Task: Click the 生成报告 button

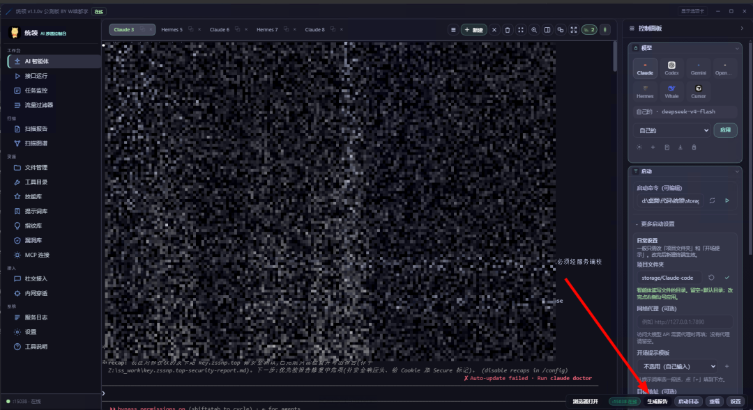Action: click(x=657, y=402)
